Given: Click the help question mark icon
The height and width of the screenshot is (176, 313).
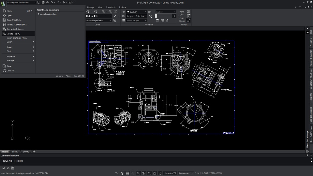Looking at the screenshot, I should (x=300, y=7).
